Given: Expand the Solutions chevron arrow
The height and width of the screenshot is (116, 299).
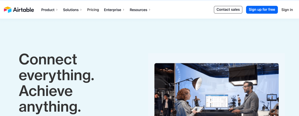Looking at the screenshot, I should [81, 10].
